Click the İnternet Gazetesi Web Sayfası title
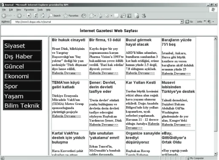Image resolution: width=219 pixels, height=160 pixels. pos(109,31)
